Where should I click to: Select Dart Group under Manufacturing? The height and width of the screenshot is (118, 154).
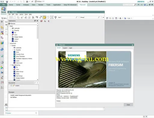[19, 76]
